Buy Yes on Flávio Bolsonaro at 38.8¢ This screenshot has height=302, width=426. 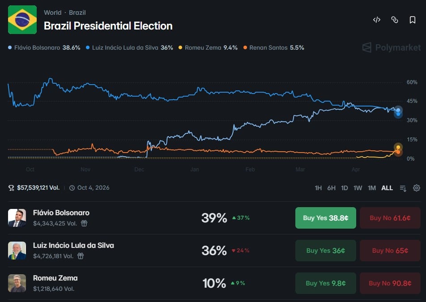[x=325, y=218]
